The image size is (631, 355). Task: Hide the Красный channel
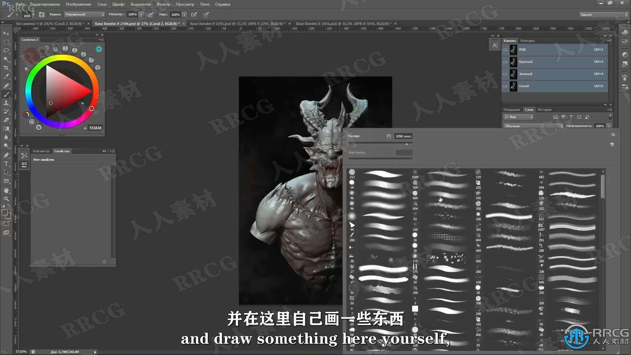pos(505,62)
